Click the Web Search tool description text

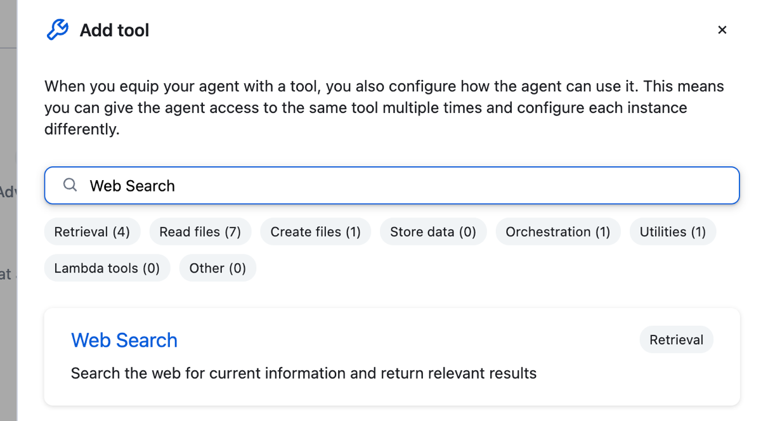click(x=304, y=373)
